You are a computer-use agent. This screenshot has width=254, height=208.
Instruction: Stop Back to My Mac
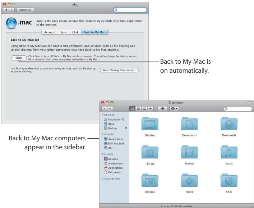pyautogui.click(x=19, y=58)
